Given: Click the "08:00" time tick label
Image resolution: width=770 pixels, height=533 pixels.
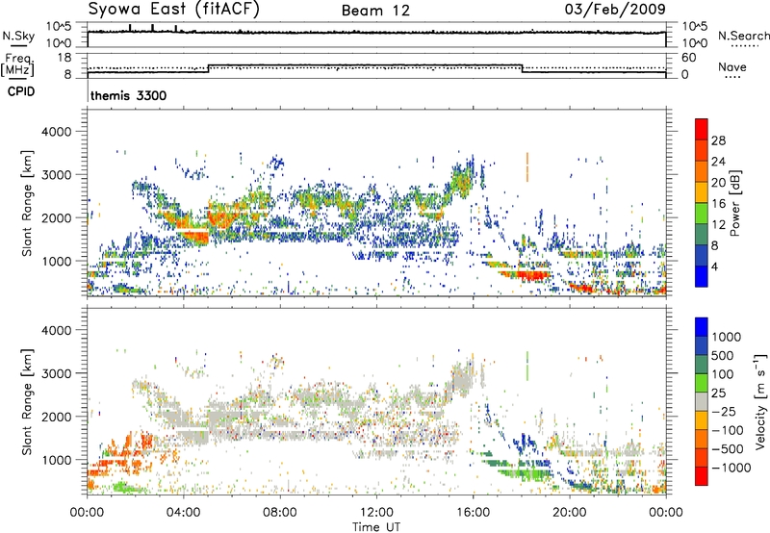Looking at the screenshot, I should [x=280, y=513].
